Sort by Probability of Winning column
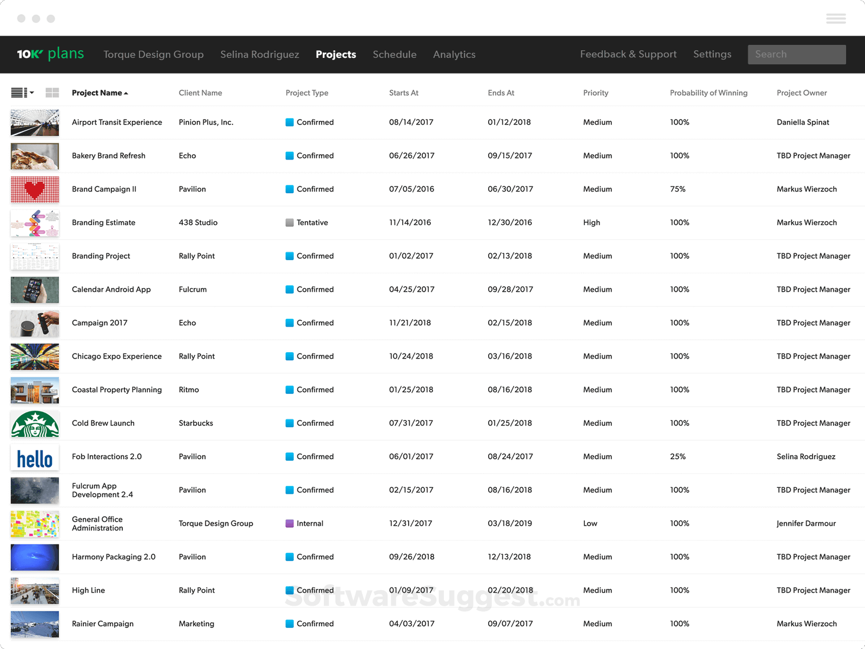The image size is (865, 649). click(708, 93)
